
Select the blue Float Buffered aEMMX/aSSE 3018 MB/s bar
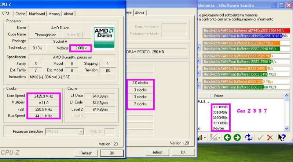pyautogui.click(x=246, y=36)
